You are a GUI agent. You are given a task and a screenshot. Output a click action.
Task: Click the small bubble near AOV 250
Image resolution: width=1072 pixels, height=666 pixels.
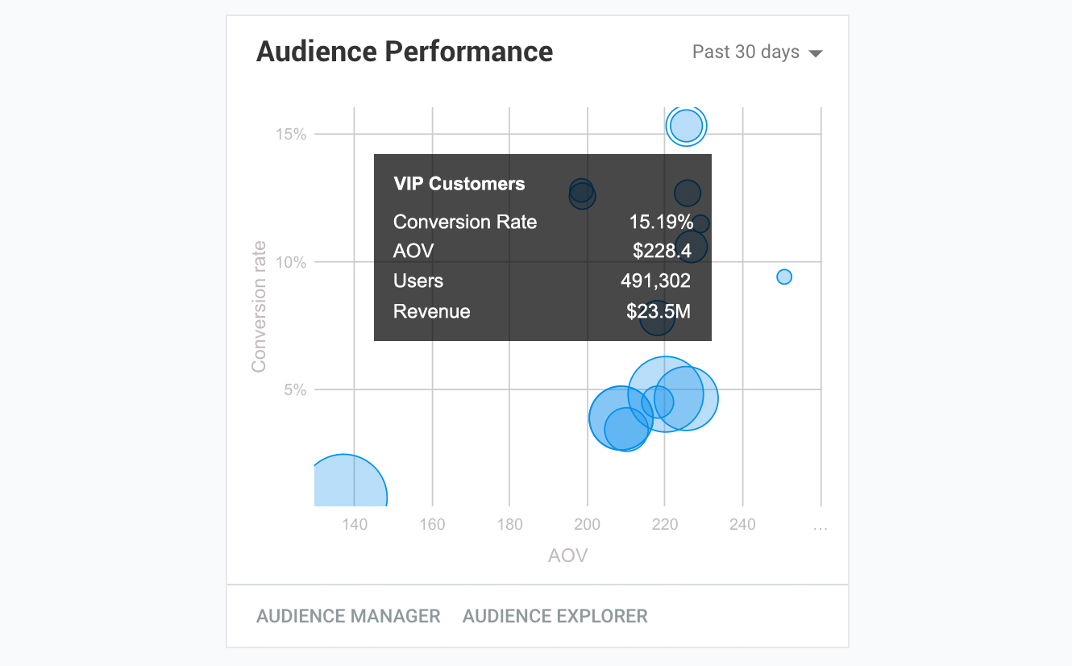(x=784, y=277)
